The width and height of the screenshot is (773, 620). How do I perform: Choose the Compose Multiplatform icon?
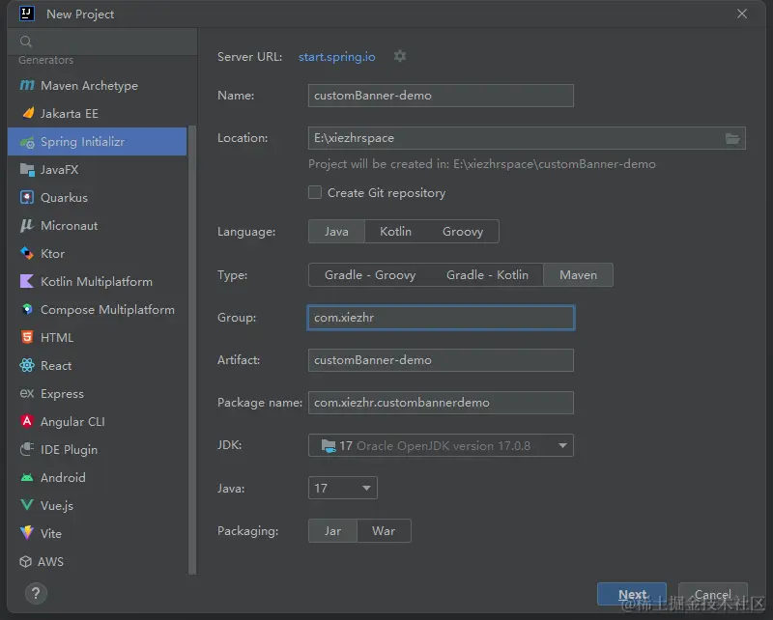click(x=27, y=309)
